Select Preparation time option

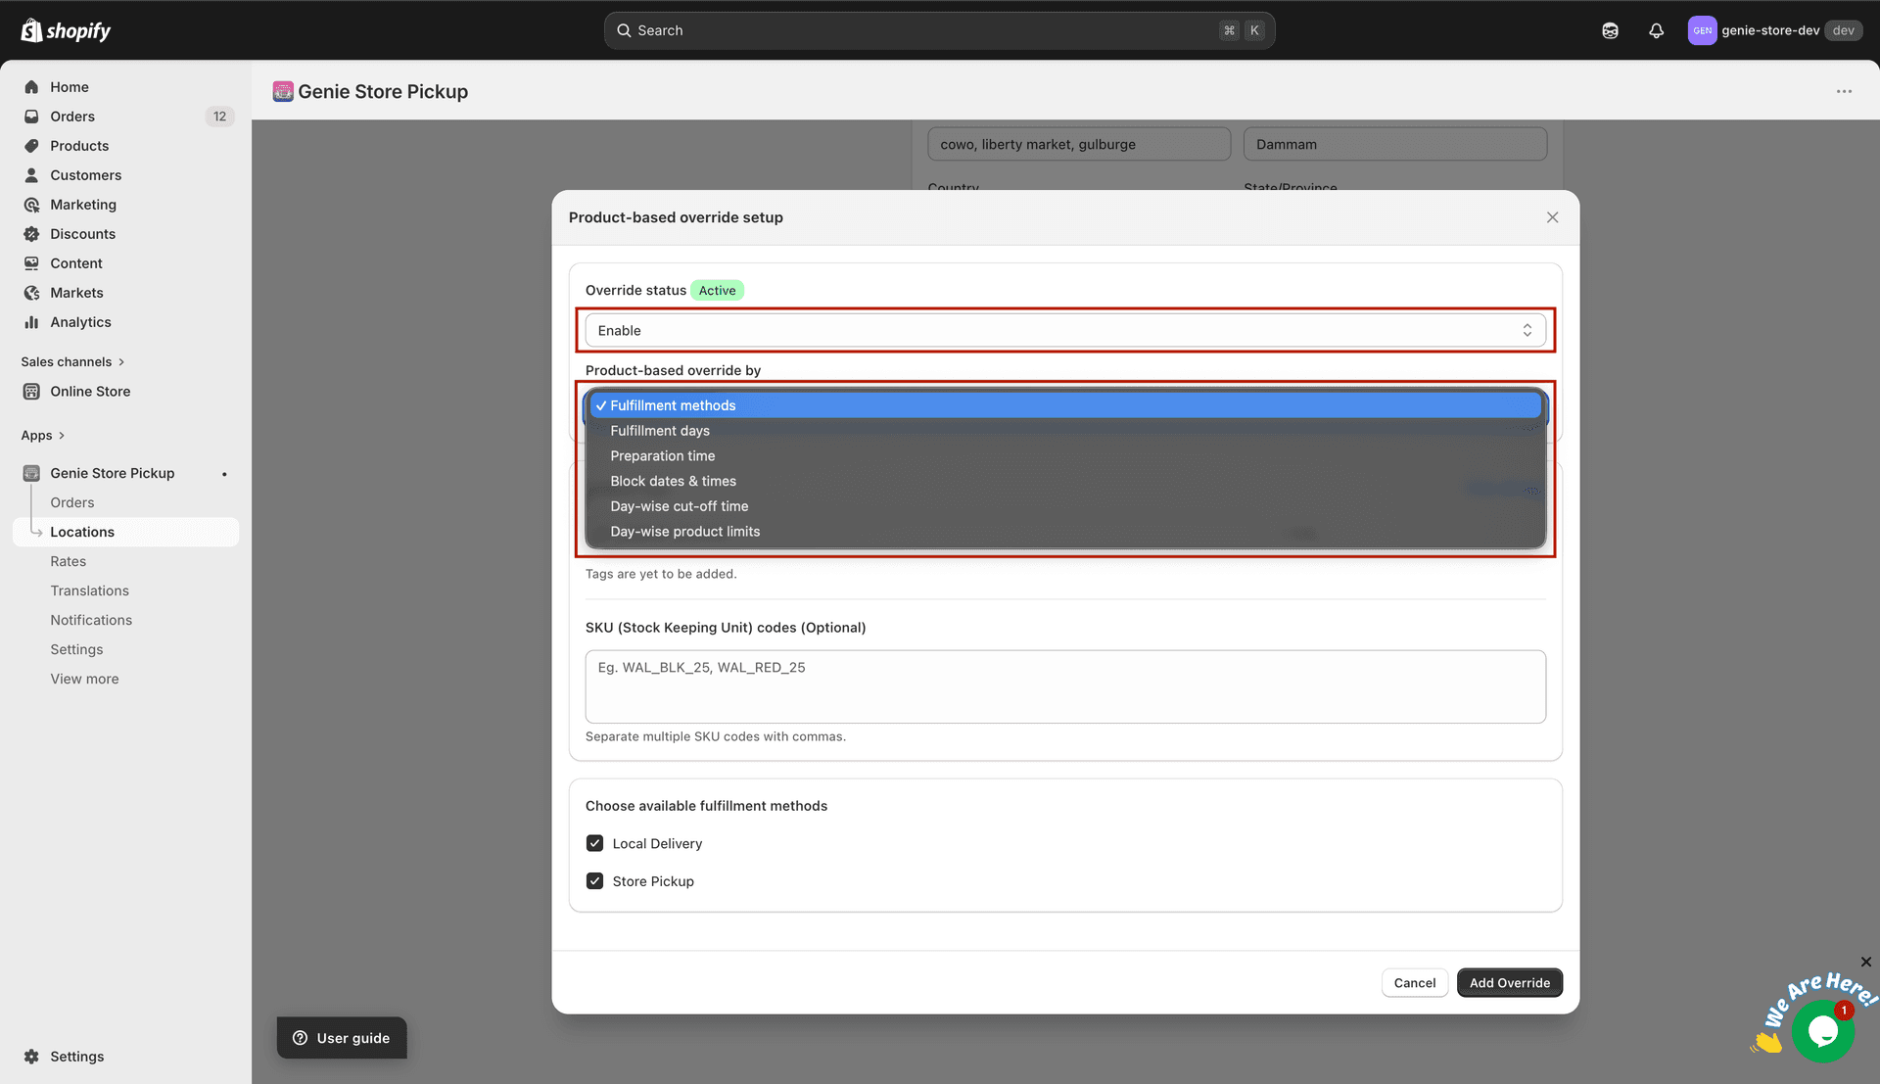click(1065, 456)
